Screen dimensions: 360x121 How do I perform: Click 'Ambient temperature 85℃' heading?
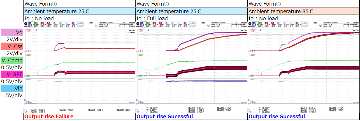point(281,11)
